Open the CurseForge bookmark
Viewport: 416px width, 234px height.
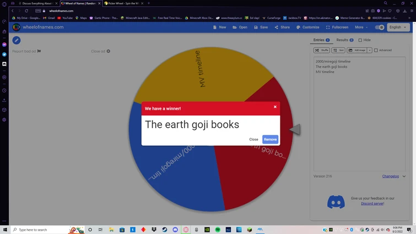271,18
